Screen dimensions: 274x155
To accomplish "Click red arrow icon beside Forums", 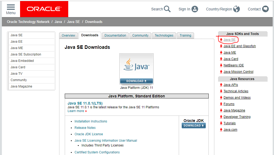I will click(221, 104).
